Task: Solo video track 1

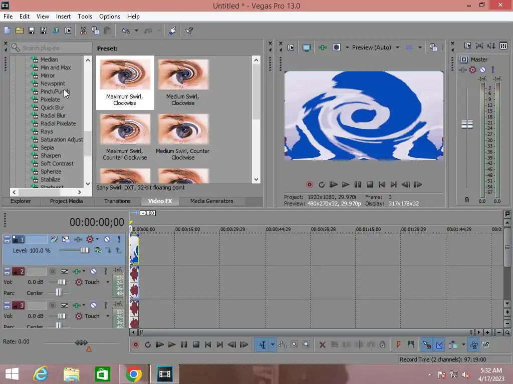Action: (x=119, y=239)
